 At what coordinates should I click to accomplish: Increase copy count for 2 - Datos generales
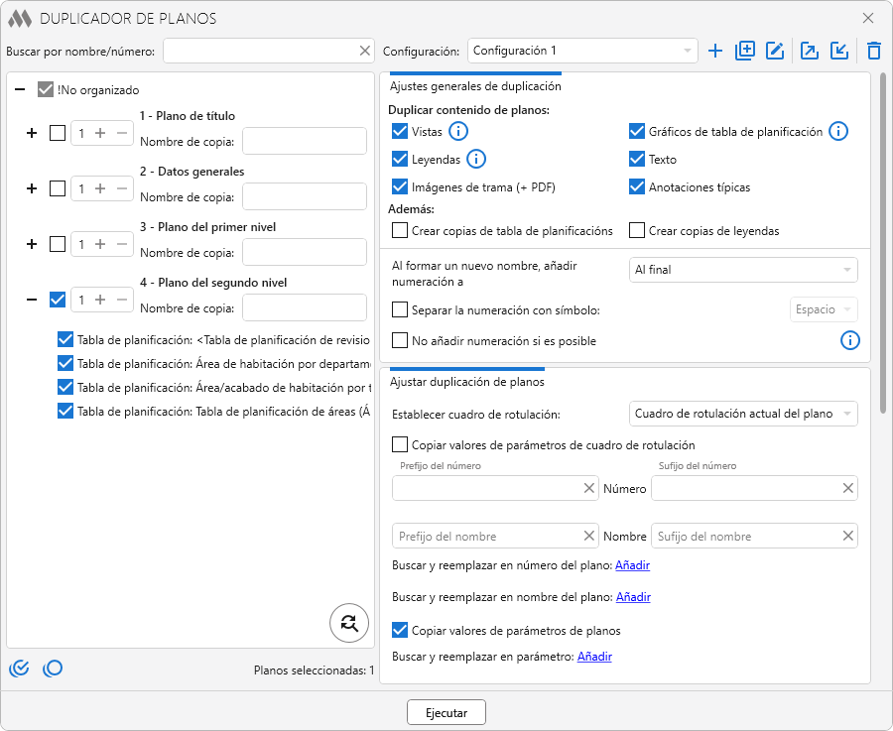(100, 188)
